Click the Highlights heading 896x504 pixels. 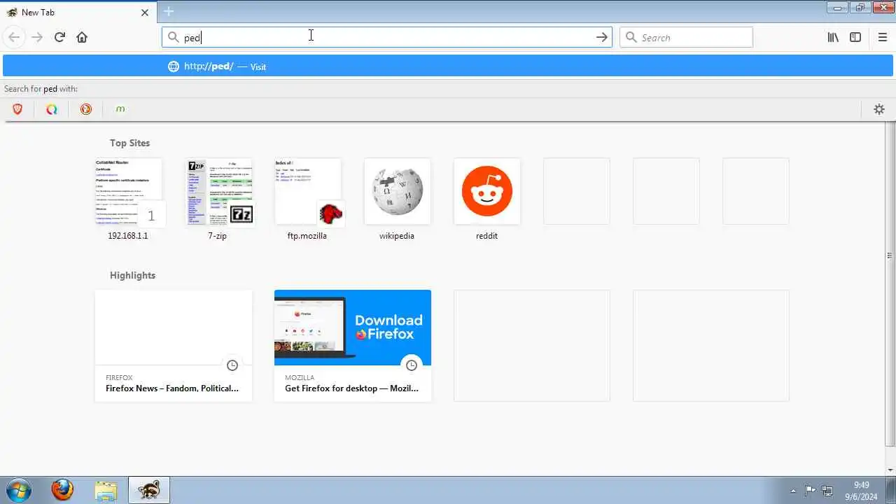[x=132, y=275]
